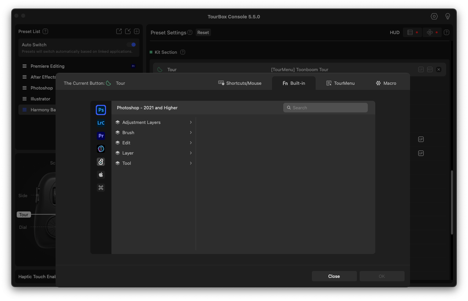
Task: Select the Harmony preset row
Action: coord(37,110)
